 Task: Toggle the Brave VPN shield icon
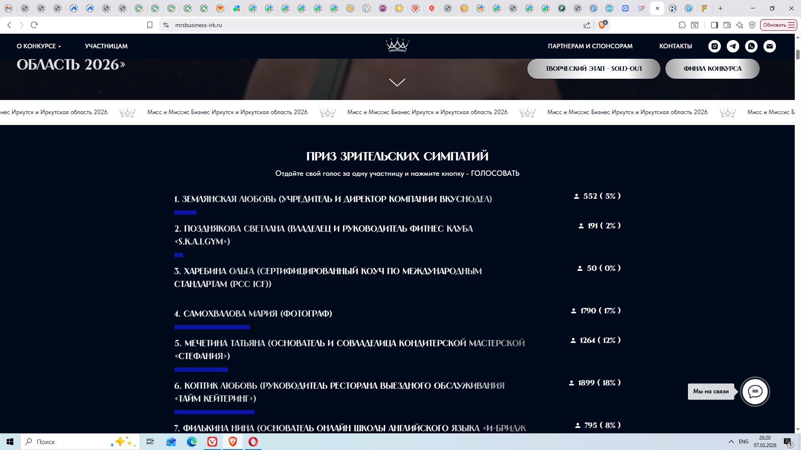click(x=752, y=25)
